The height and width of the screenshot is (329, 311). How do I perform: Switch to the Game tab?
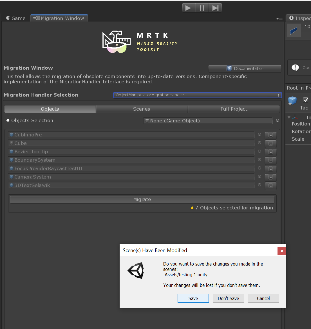tap(16, 18)
